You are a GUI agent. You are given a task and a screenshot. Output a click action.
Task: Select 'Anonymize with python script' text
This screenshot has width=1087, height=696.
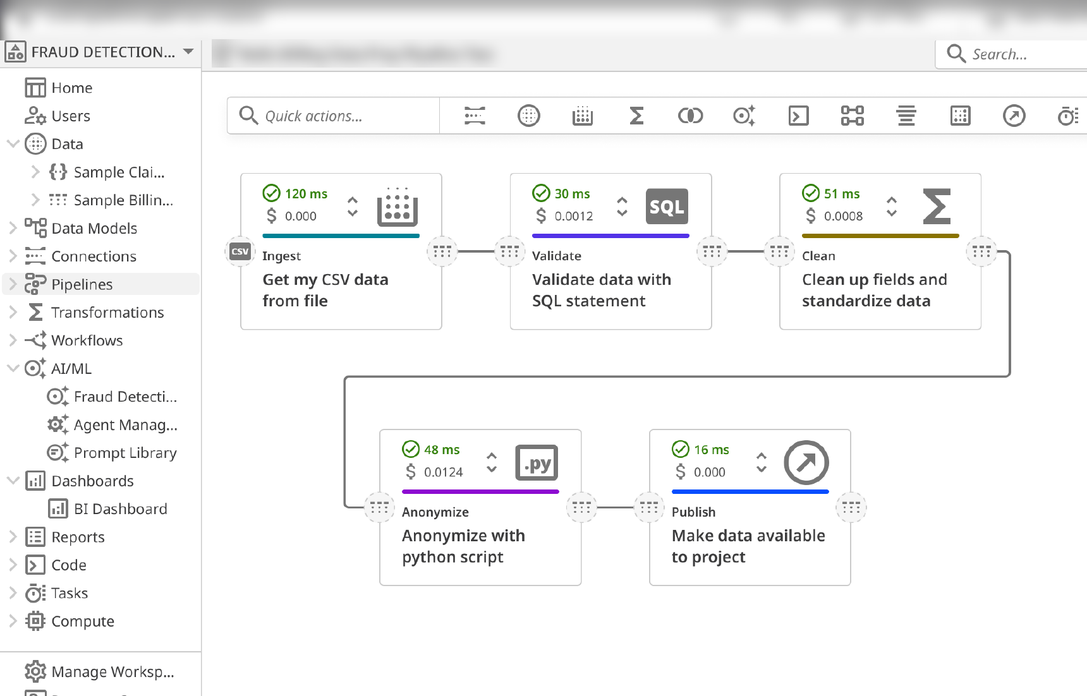pos(463,546)
